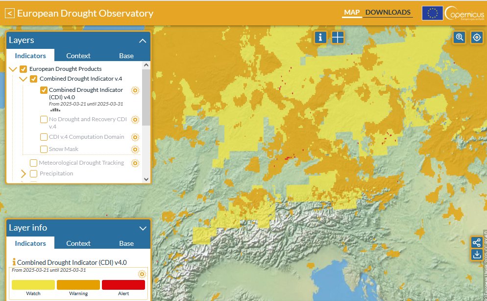Viewport: 487px width, 301px height.
Task: Open settings gear for CDI v.4 Computation Domain
Action: click(x=135, y=137)
